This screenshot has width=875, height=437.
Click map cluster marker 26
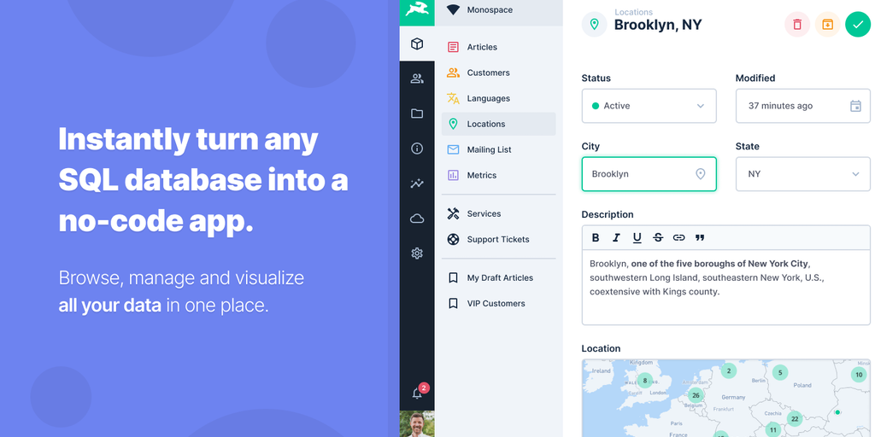[x=696, y=396]
